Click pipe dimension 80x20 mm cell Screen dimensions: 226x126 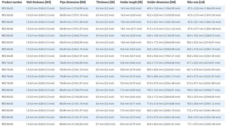[74, 90]
